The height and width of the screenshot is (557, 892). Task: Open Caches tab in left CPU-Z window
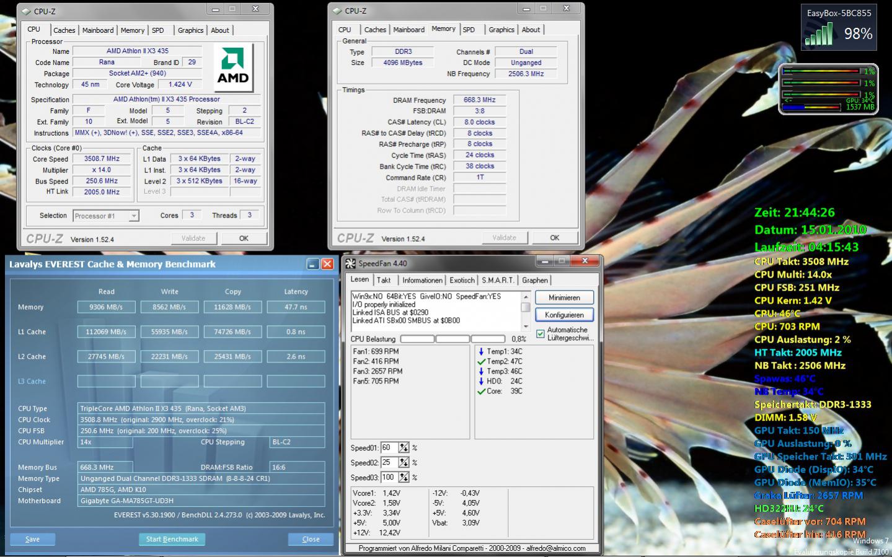tap(64, 30)
